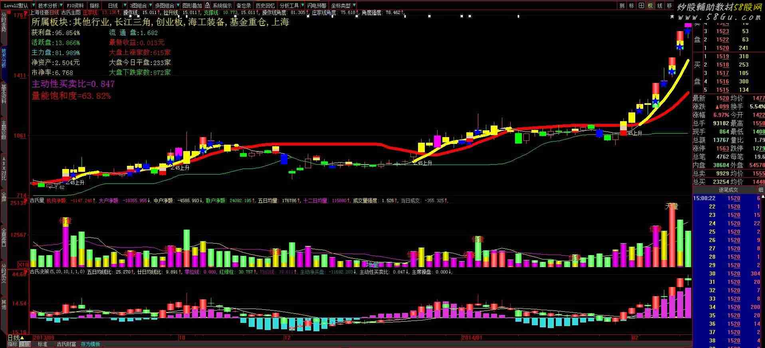
Task: Open the 闪电预警 alert feature
Action: [x=317, y=6]
